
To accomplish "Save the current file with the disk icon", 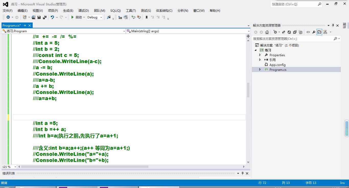I will click(39, 17).
